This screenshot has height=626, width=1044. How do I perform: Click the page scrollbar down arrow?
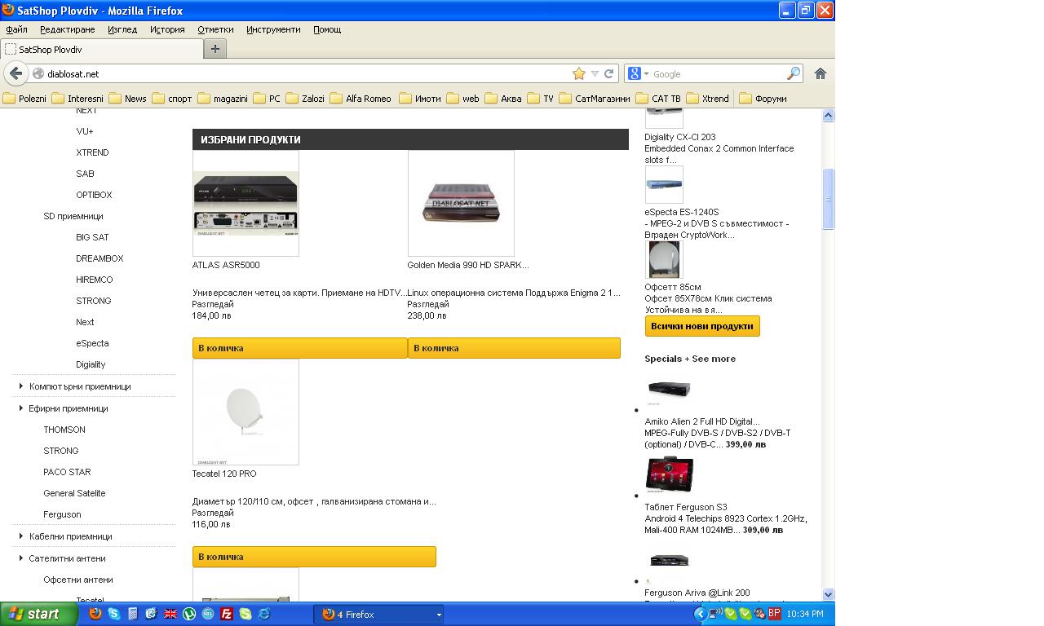[828, 594]
